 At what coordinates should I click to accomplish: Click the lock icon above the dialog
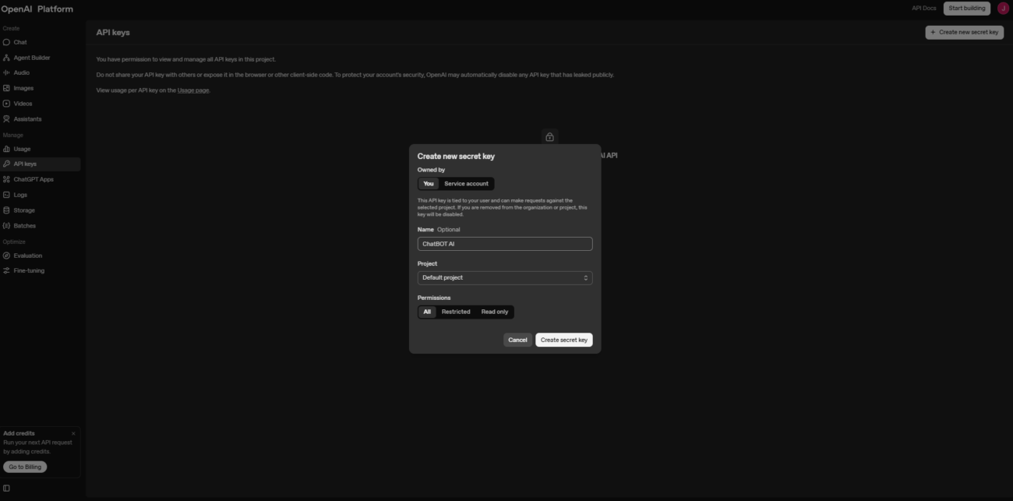click(x=549, y=136)
